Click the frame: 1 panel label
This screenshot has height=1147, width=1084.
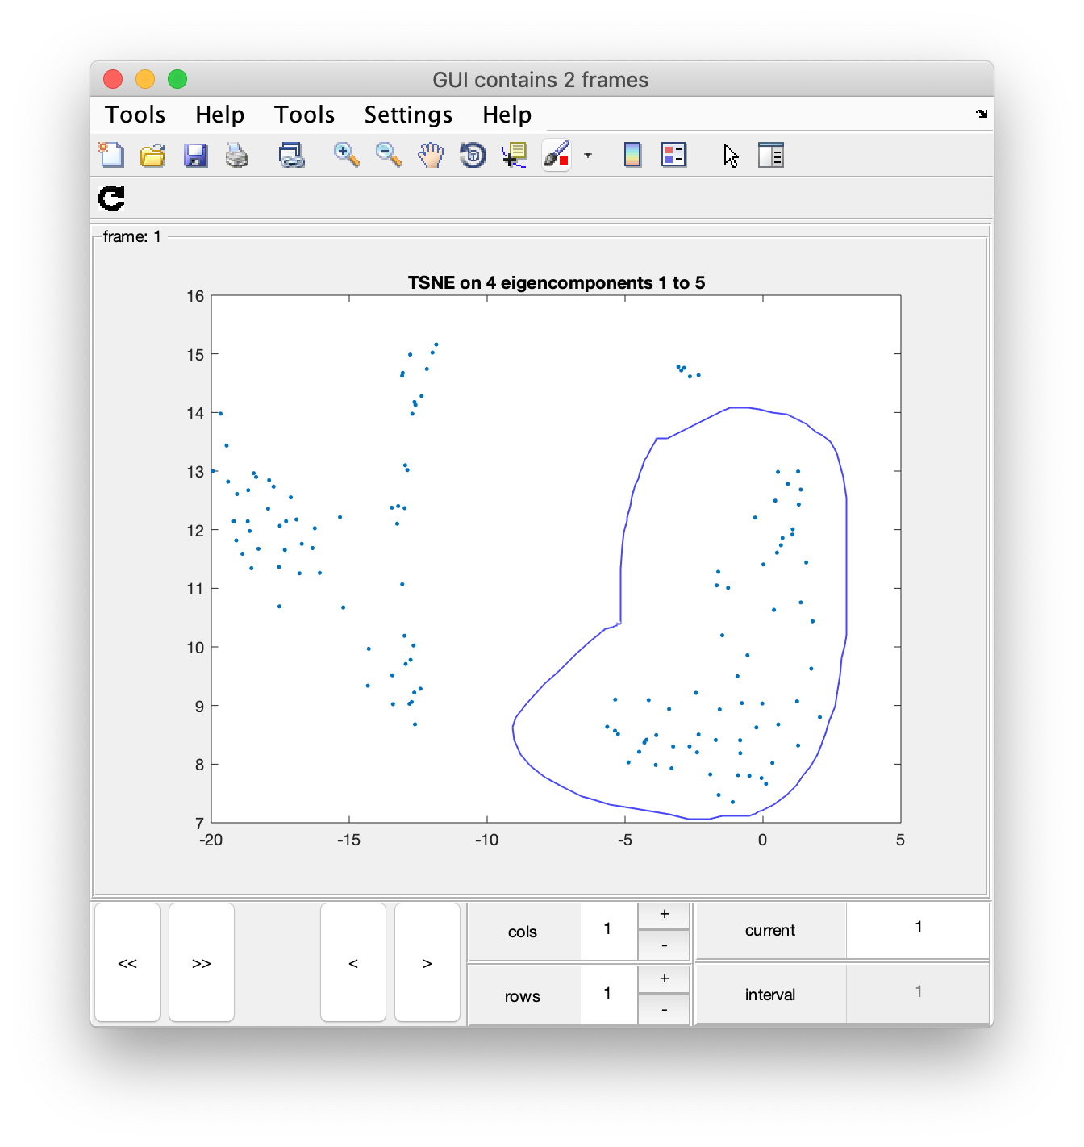pos(131,236)
